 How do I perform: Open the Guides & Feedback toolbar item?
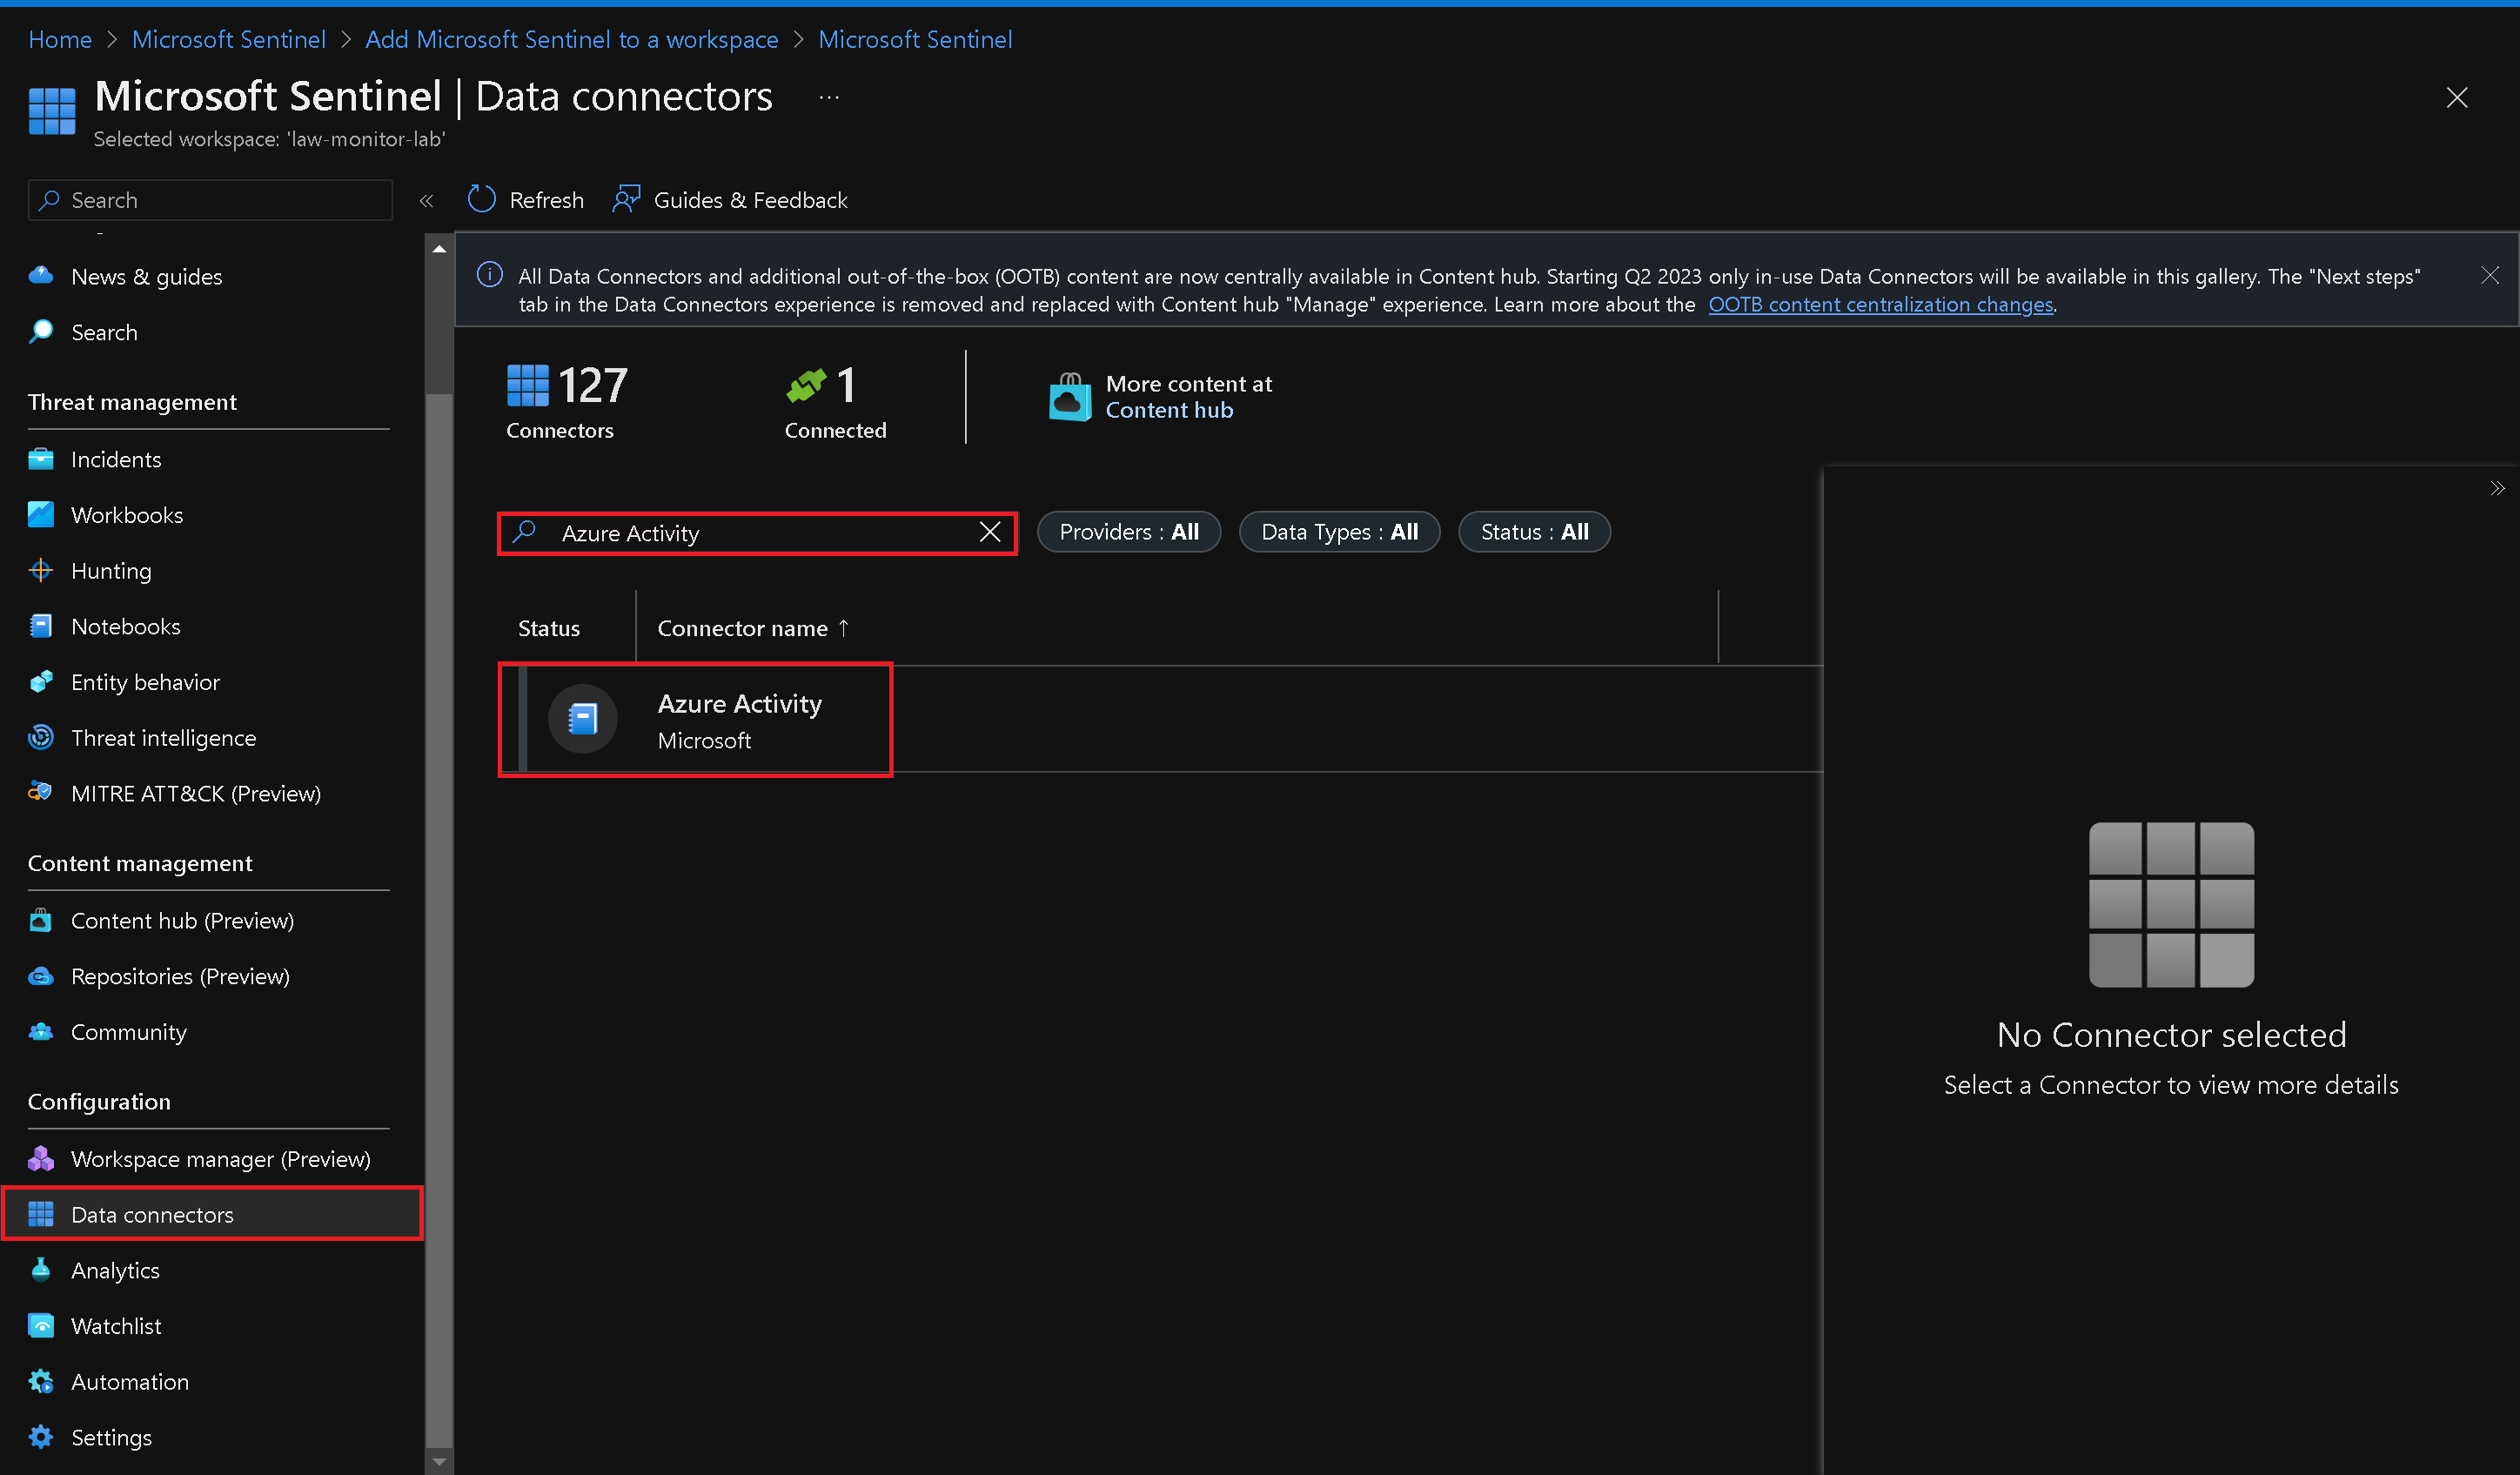tap(730, 200)
